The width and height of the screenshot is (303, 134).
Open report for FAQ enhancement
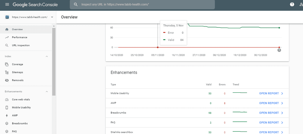point(271,123)
